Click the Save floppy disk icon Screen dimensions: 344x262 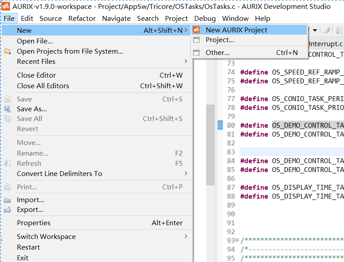click(8, 99)
